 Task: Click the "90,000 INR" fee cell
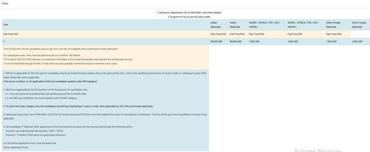click(x=216, y=41)
